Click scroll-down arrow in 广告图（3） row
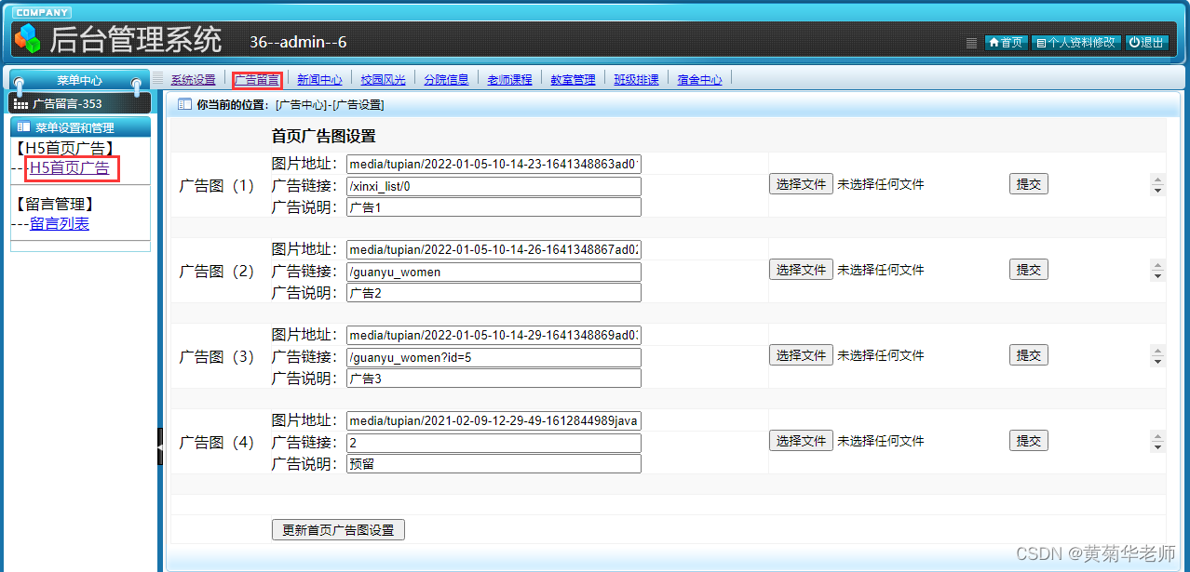1190x572 pixels. point(1157,362)
